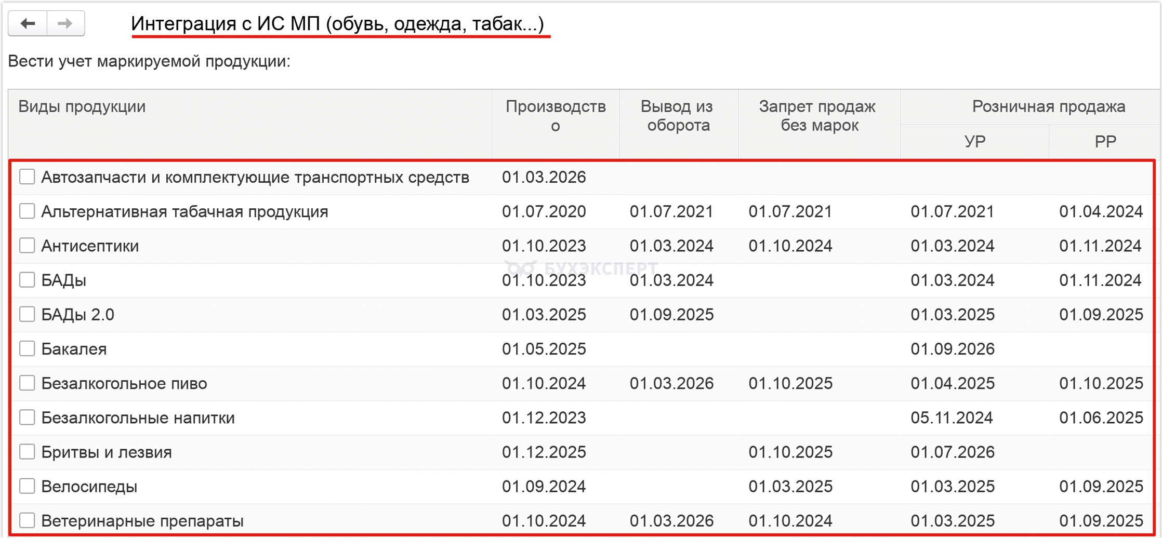Click the Виды продукции column header
Viewport: 1162px width, 538px height.
pos(250,124)
